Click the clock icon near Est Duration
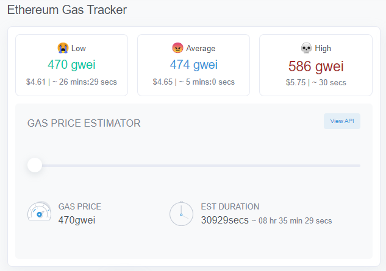The height and width of the screenshot is (271, 386). click(181, 214)
